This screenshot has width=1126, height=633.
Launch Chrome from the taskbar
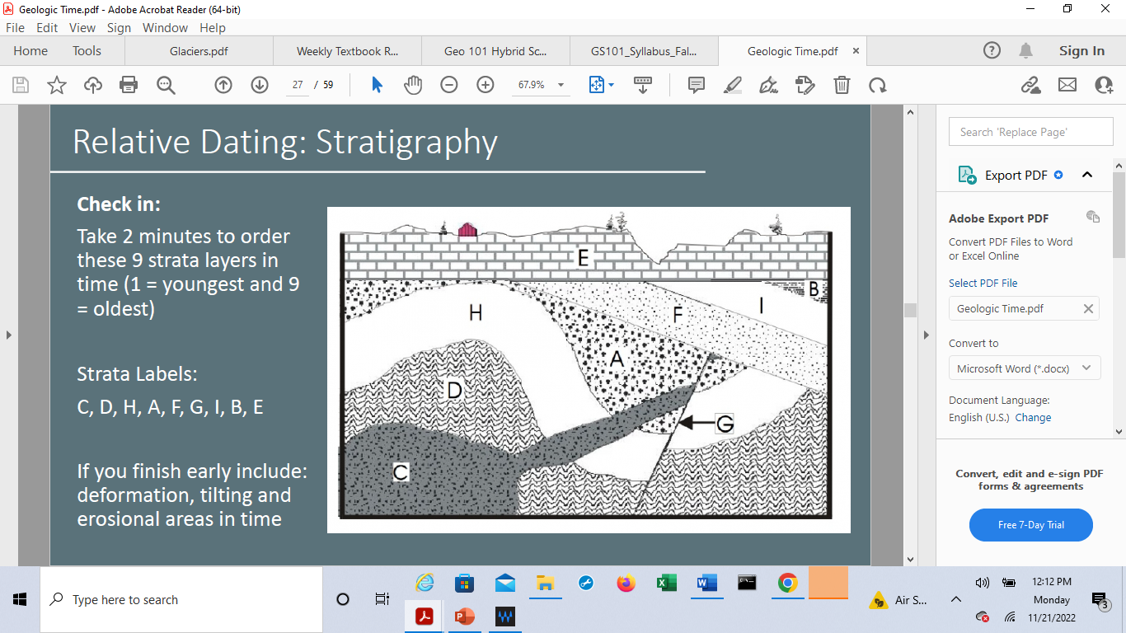pyautogui.click(x=787, y=584)
